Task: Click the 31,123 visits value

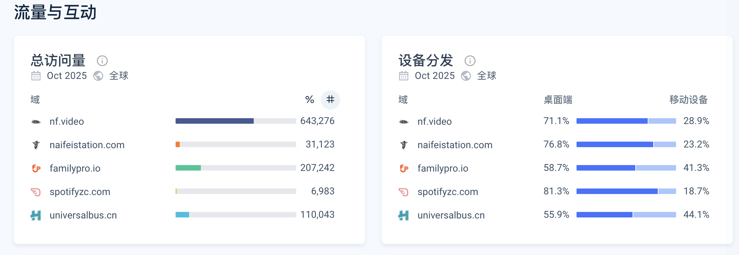Action: pos(320,144)
